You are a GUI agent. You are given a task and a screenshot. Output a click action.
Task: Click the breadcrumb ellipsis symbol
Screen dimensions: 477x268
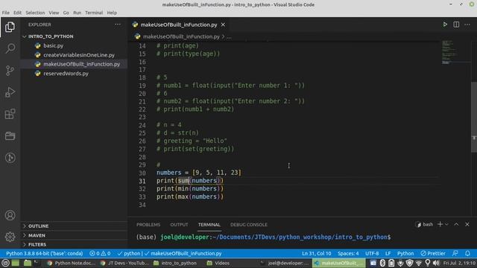coord(229,36)
